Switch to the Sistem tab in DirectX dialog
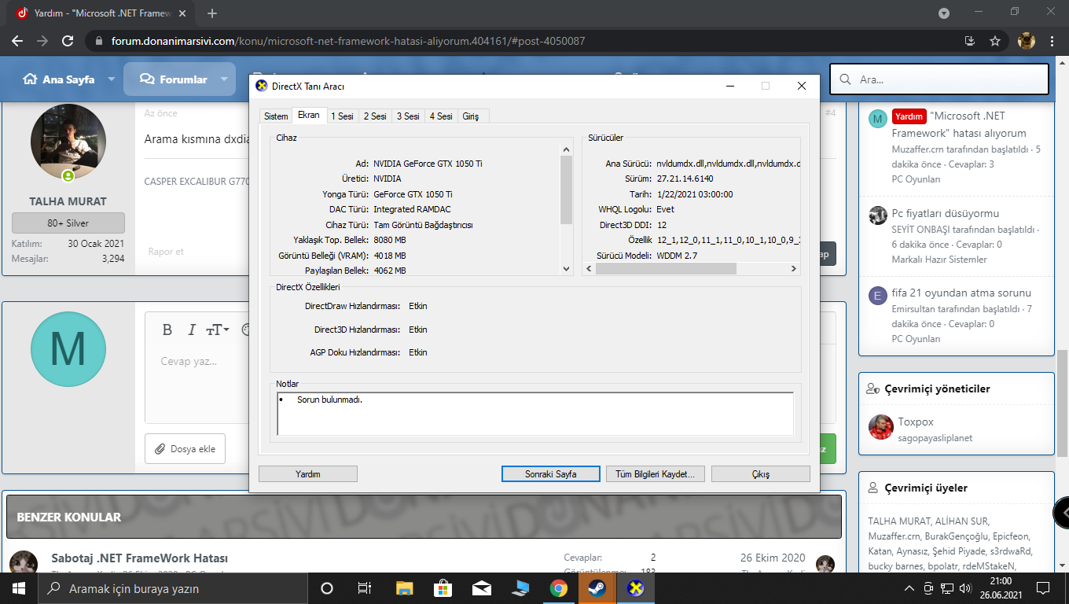Screen dimensions: 1069x604 point(276,116)
